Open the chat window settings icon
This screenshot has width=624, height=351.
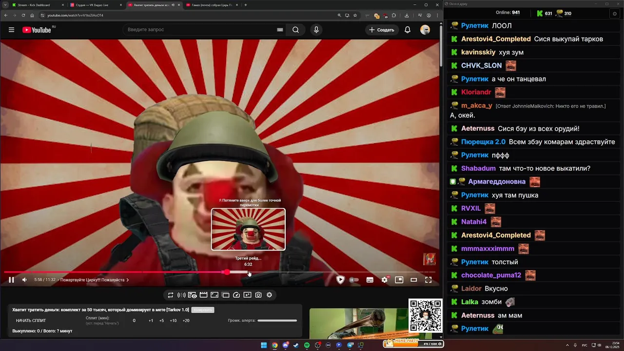tap(614, 14)
